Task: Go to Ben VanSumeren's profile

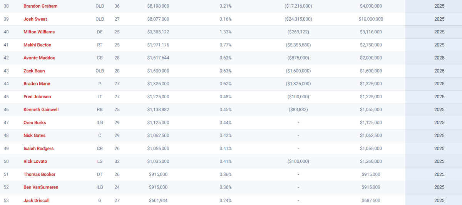Action: click(x=40, y=187)
